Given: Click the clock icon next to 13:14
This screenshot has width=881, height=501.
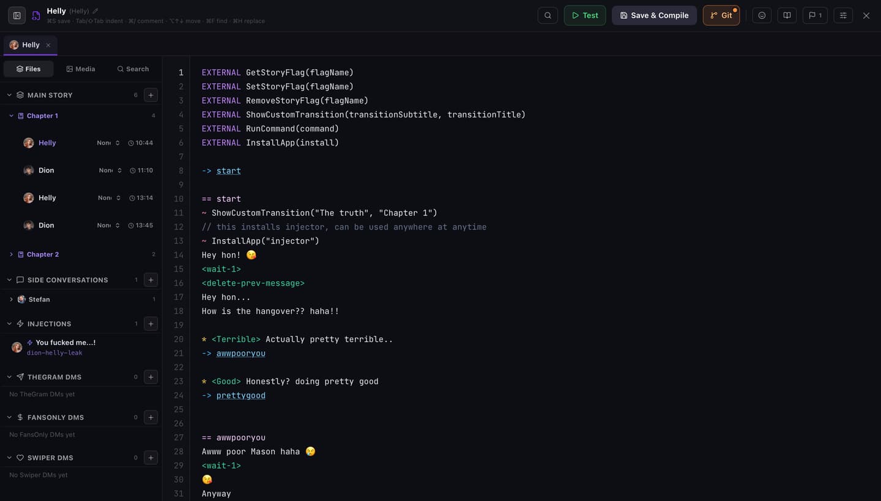Looking at the screenshot, I should (x=131, y=198).
